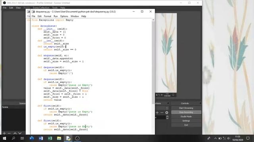Click the 'self._data.append(e)' line

tap(58, 58)
